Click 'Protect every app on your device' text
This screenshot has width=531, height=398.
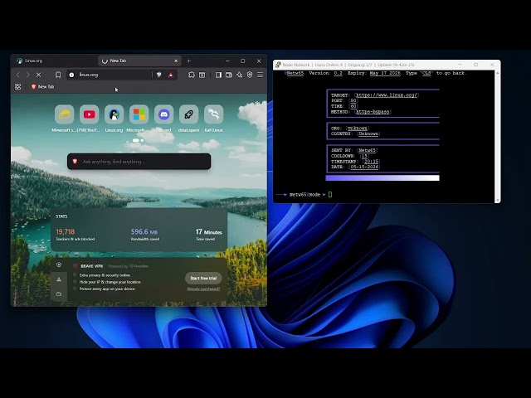pyautogui.click(x=107, y=289)
